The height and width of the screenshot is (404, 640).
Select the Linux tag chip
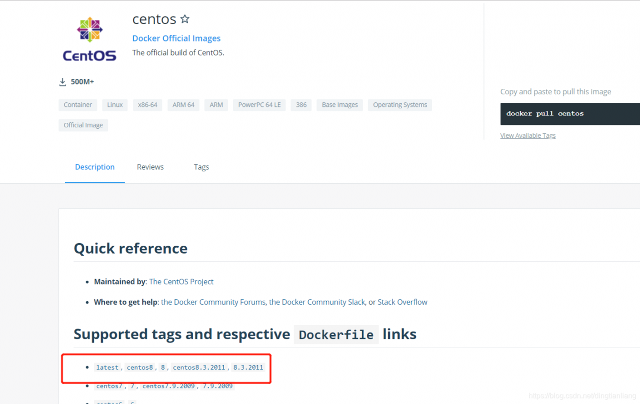click(114, 105)
